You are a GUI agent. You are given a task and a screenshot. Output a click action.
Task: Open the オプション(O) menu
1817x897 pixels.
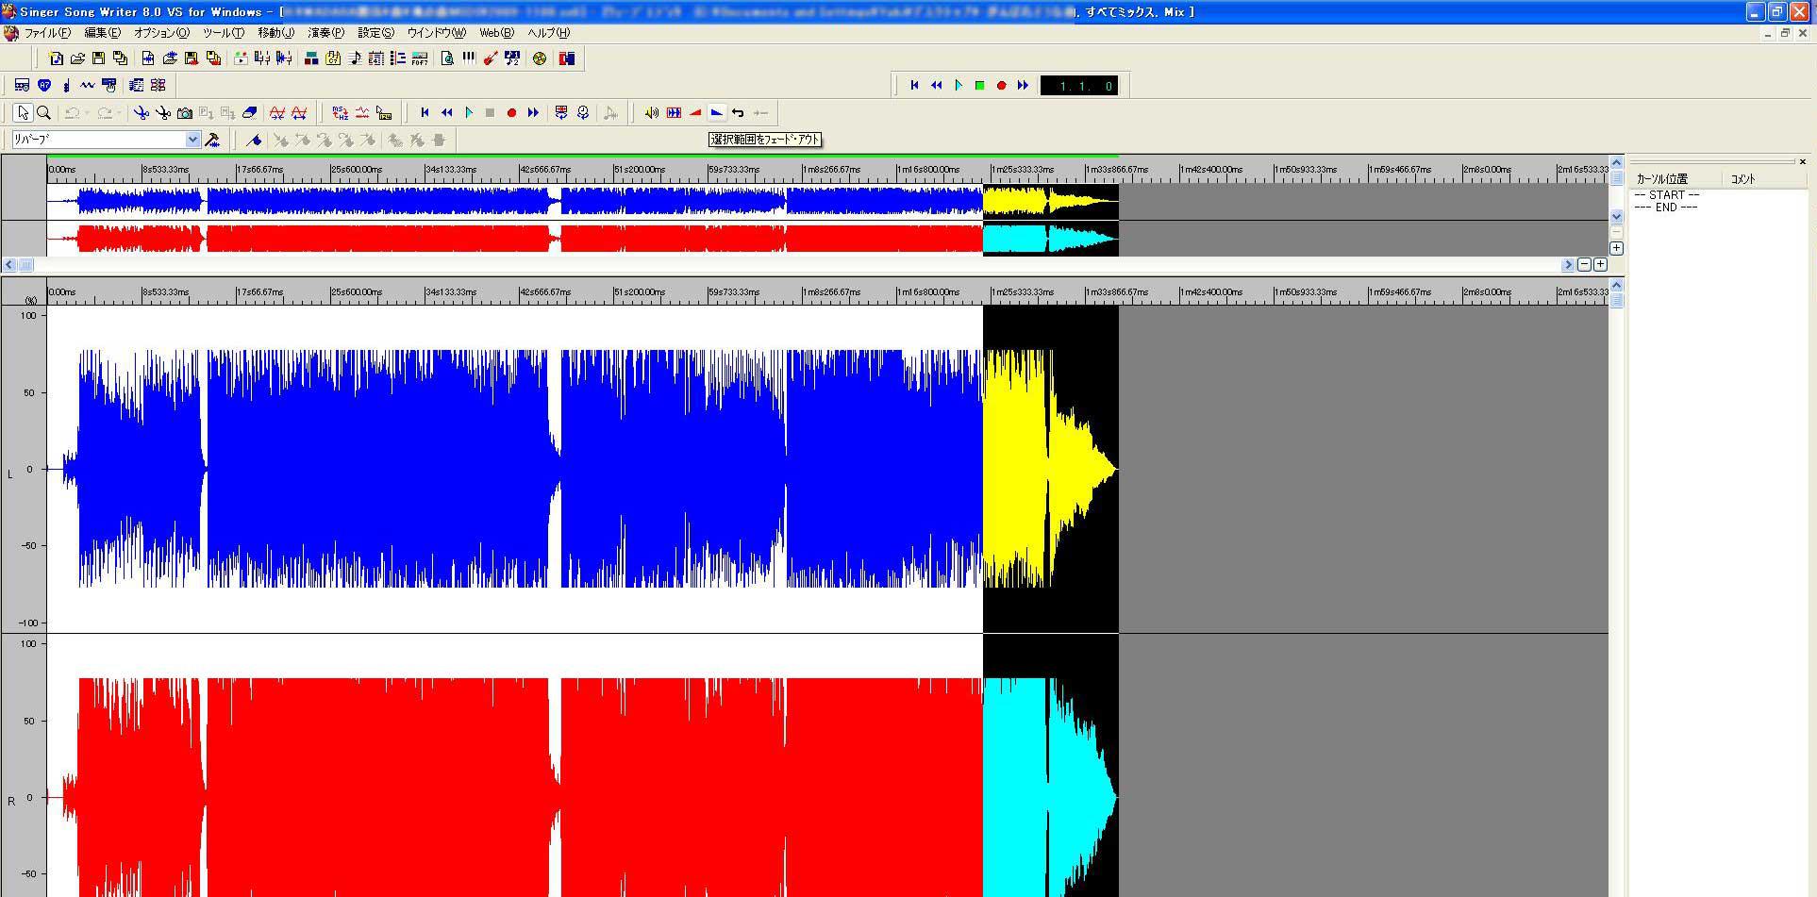pos(161,33)
